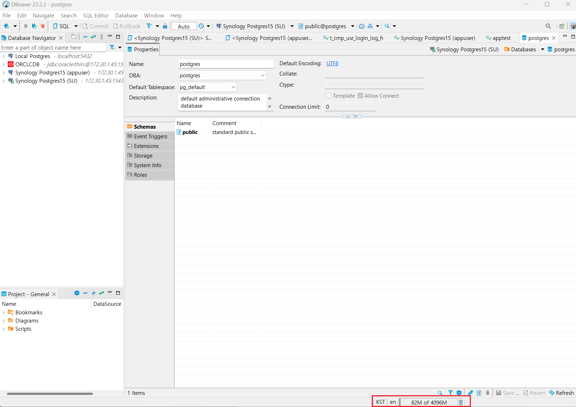Open the active connection selector dropdown arrow

[x=292, y=26]
